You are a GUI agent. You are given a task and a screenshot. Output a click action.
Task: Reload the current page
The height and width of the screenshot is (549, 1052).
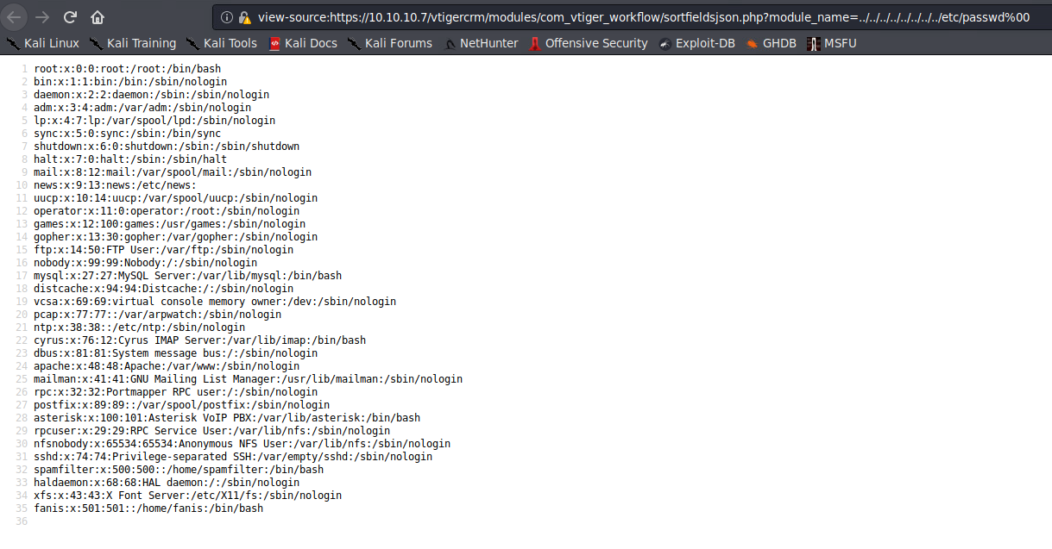tap(70, 16)
